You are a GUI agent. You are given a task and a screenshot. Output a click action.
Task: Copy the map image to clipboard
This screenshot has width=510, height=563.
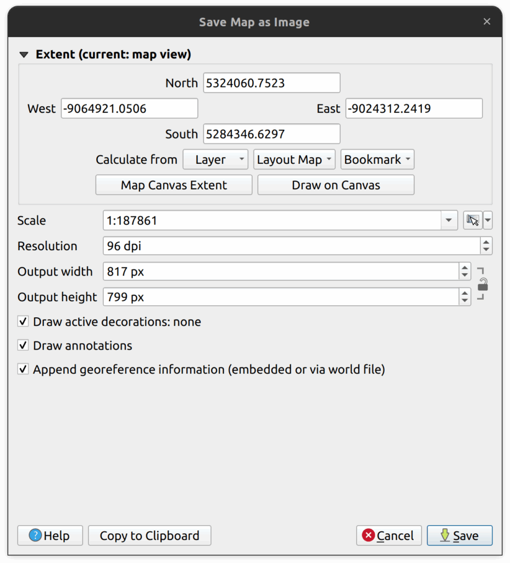(149, 536)
